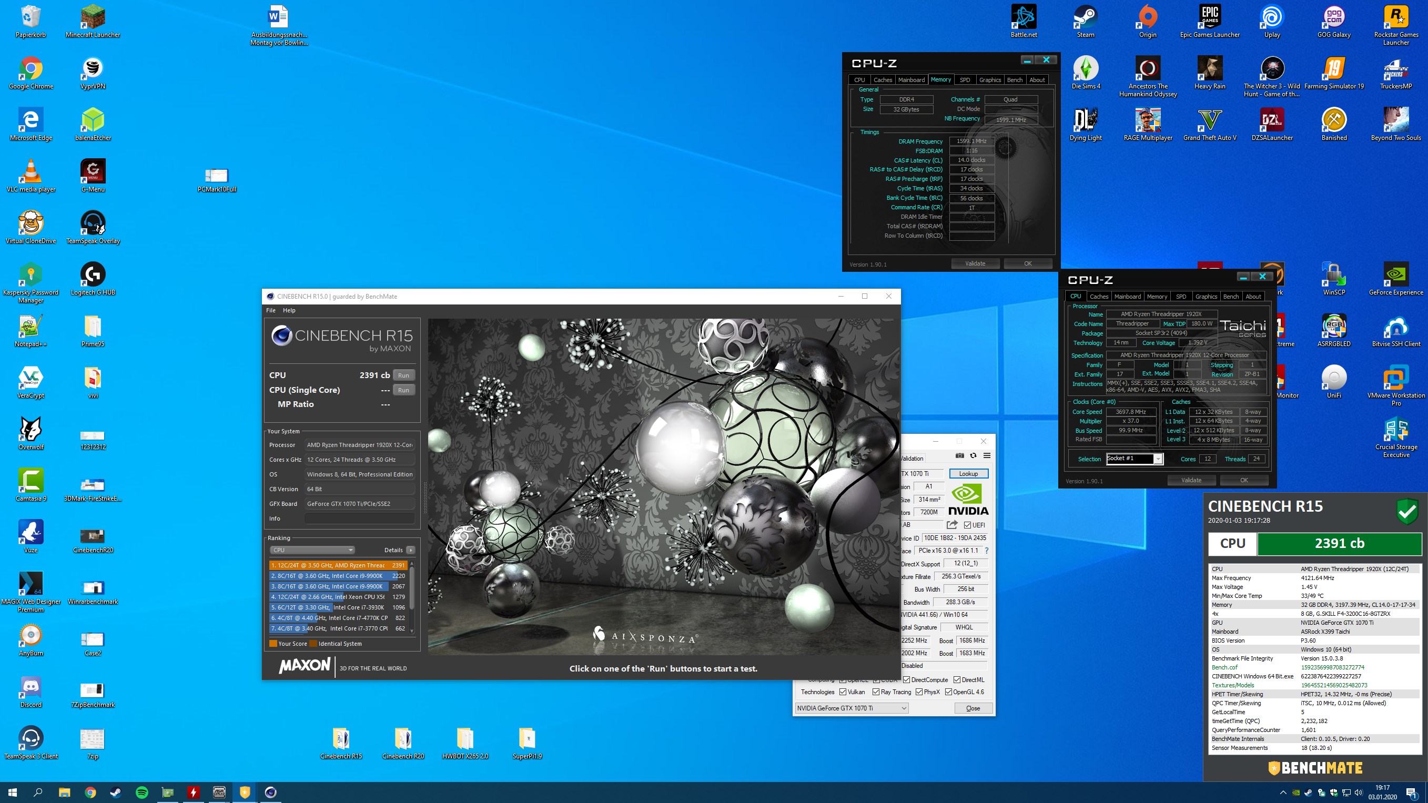Open the Socket #1 selection dropdown
Image resolution: width=1428 pixels, height=803 pixels.
[x=1134, y=459]
